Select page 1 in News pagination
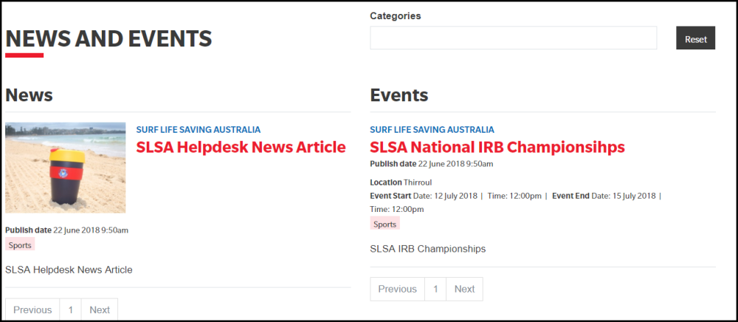Image resolution: width=738 pixels, height=322 pixels. click(71, 309)
